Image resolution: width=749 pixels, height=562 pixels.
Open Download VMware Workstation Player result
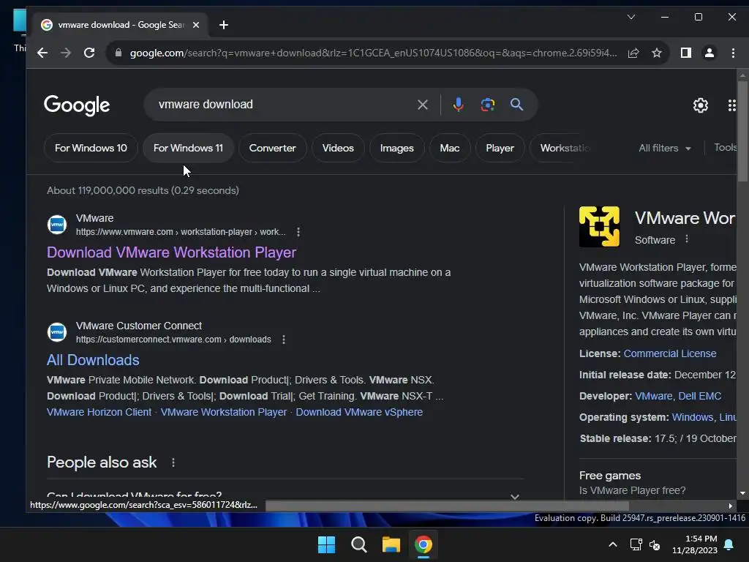tap(171, 252)
